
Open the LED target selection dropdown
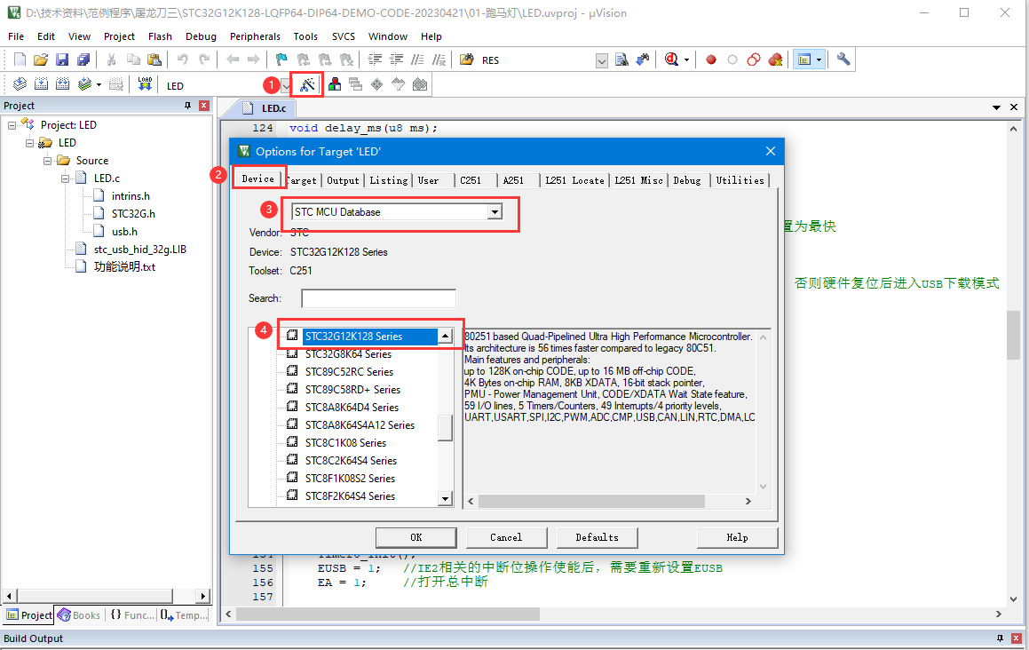(286, 85)
